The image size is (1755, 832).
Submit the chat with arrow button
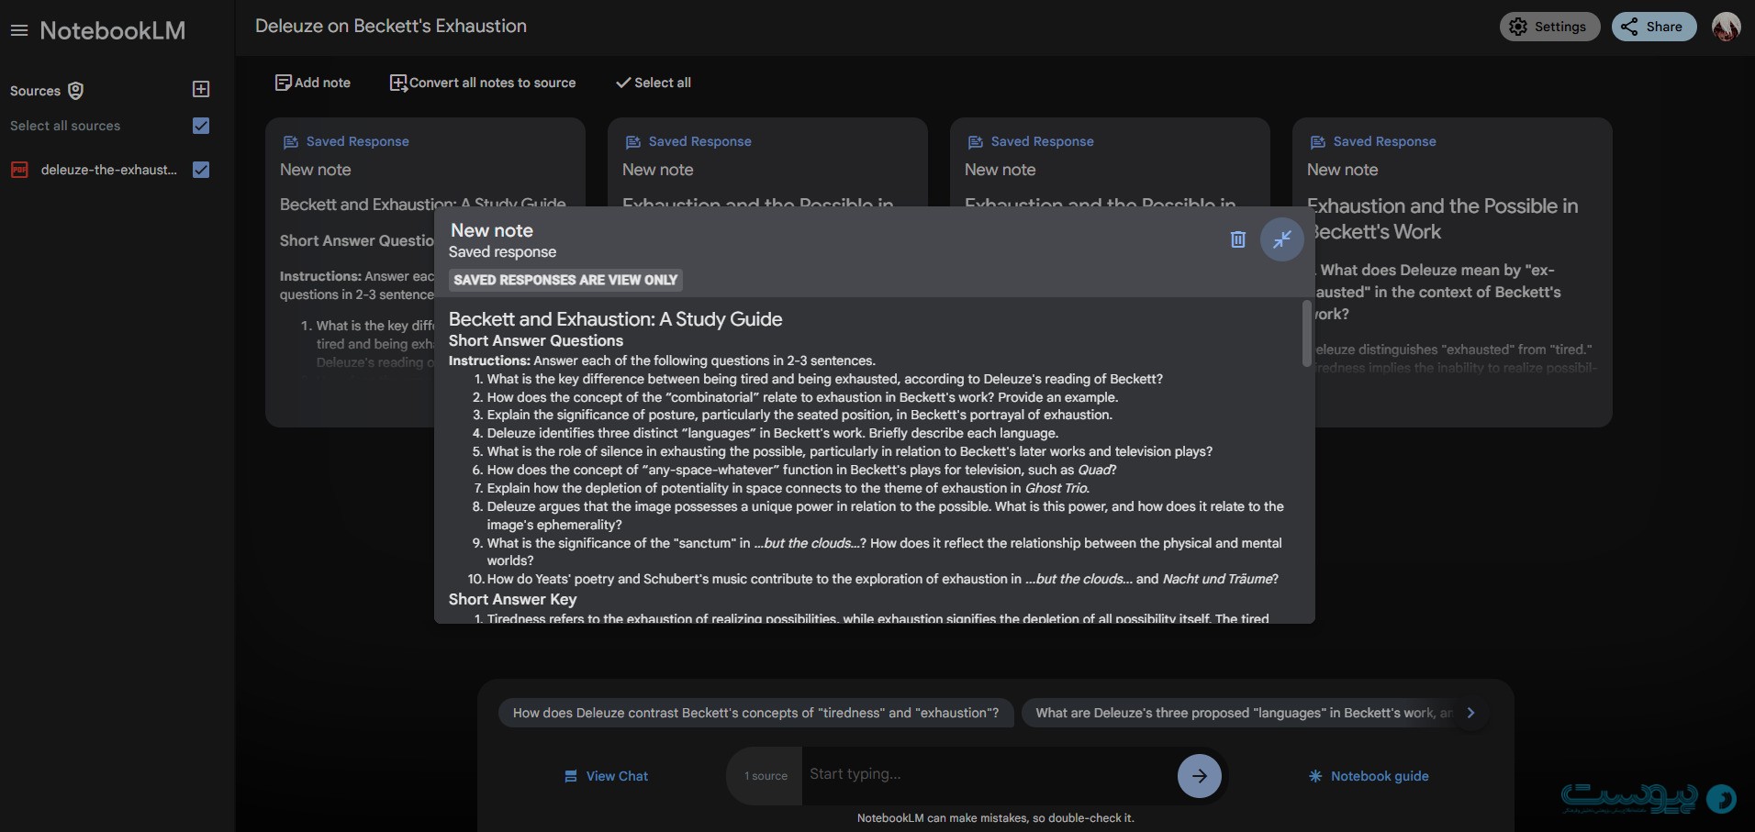(x=1200, y=776)
